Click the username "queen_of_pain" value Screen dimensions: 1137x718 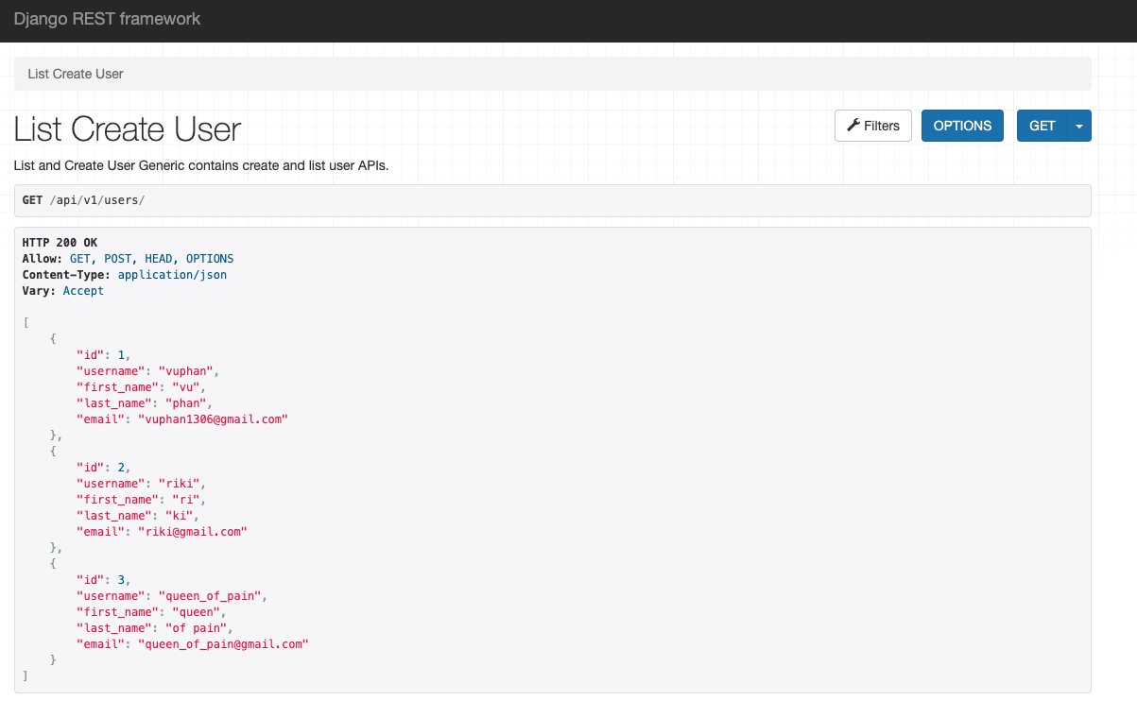214,596
